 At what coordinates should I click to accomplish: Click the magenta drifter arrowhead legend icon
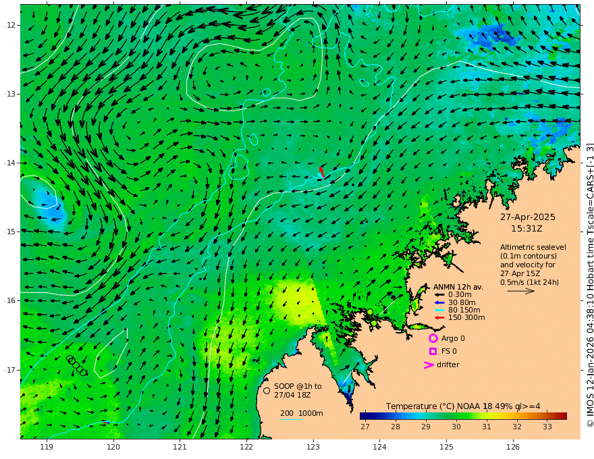pos(429,364)
